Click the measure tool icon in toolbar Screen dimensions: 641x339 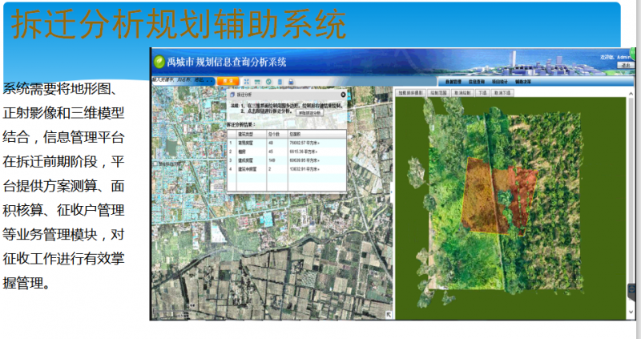[259, 81]
